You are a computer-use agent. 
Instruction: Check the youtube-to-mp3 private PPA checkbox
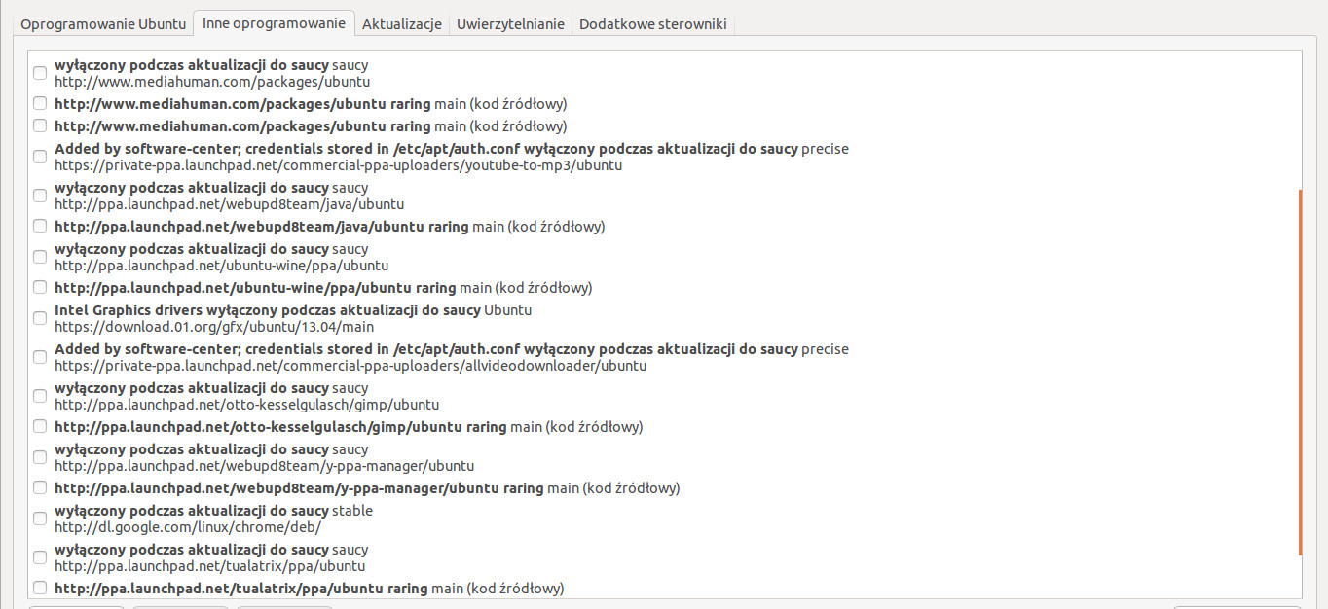pyautogui.click(x=40, y=157)
